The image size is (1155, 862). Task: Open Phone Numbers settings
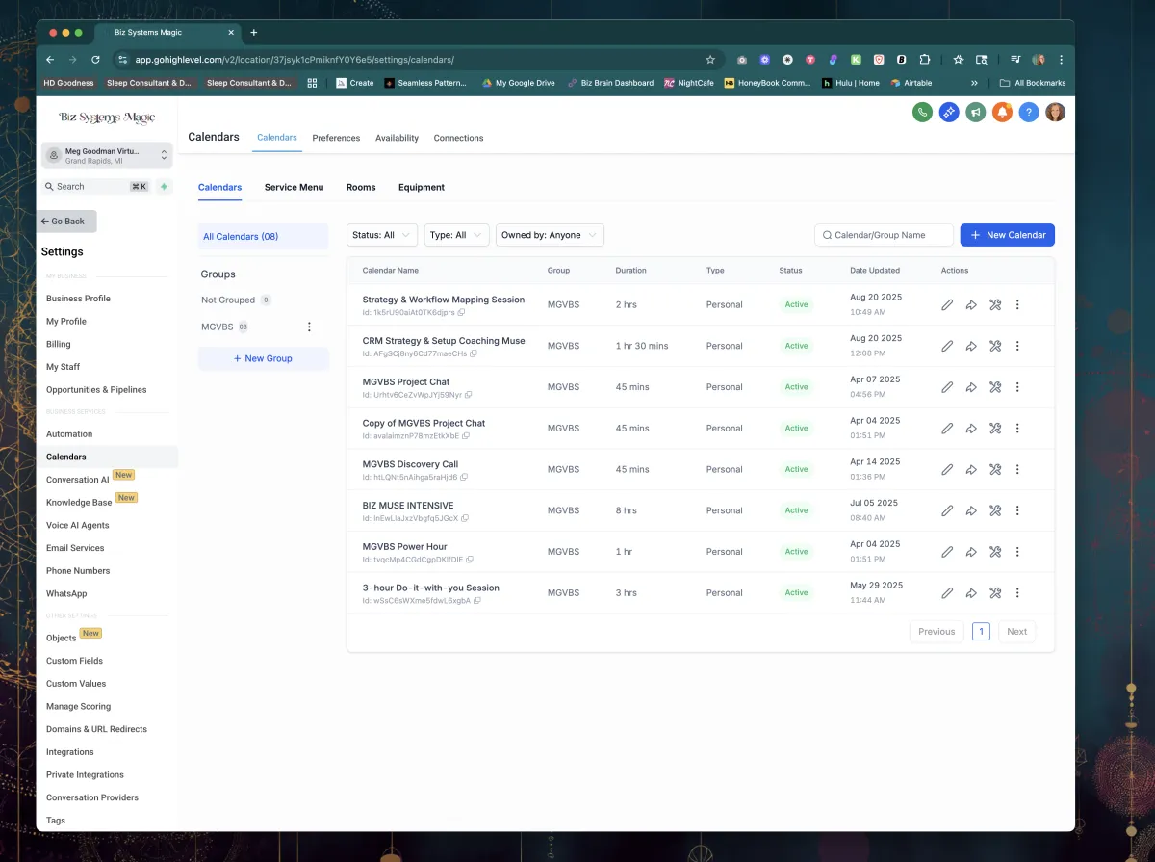78,571
